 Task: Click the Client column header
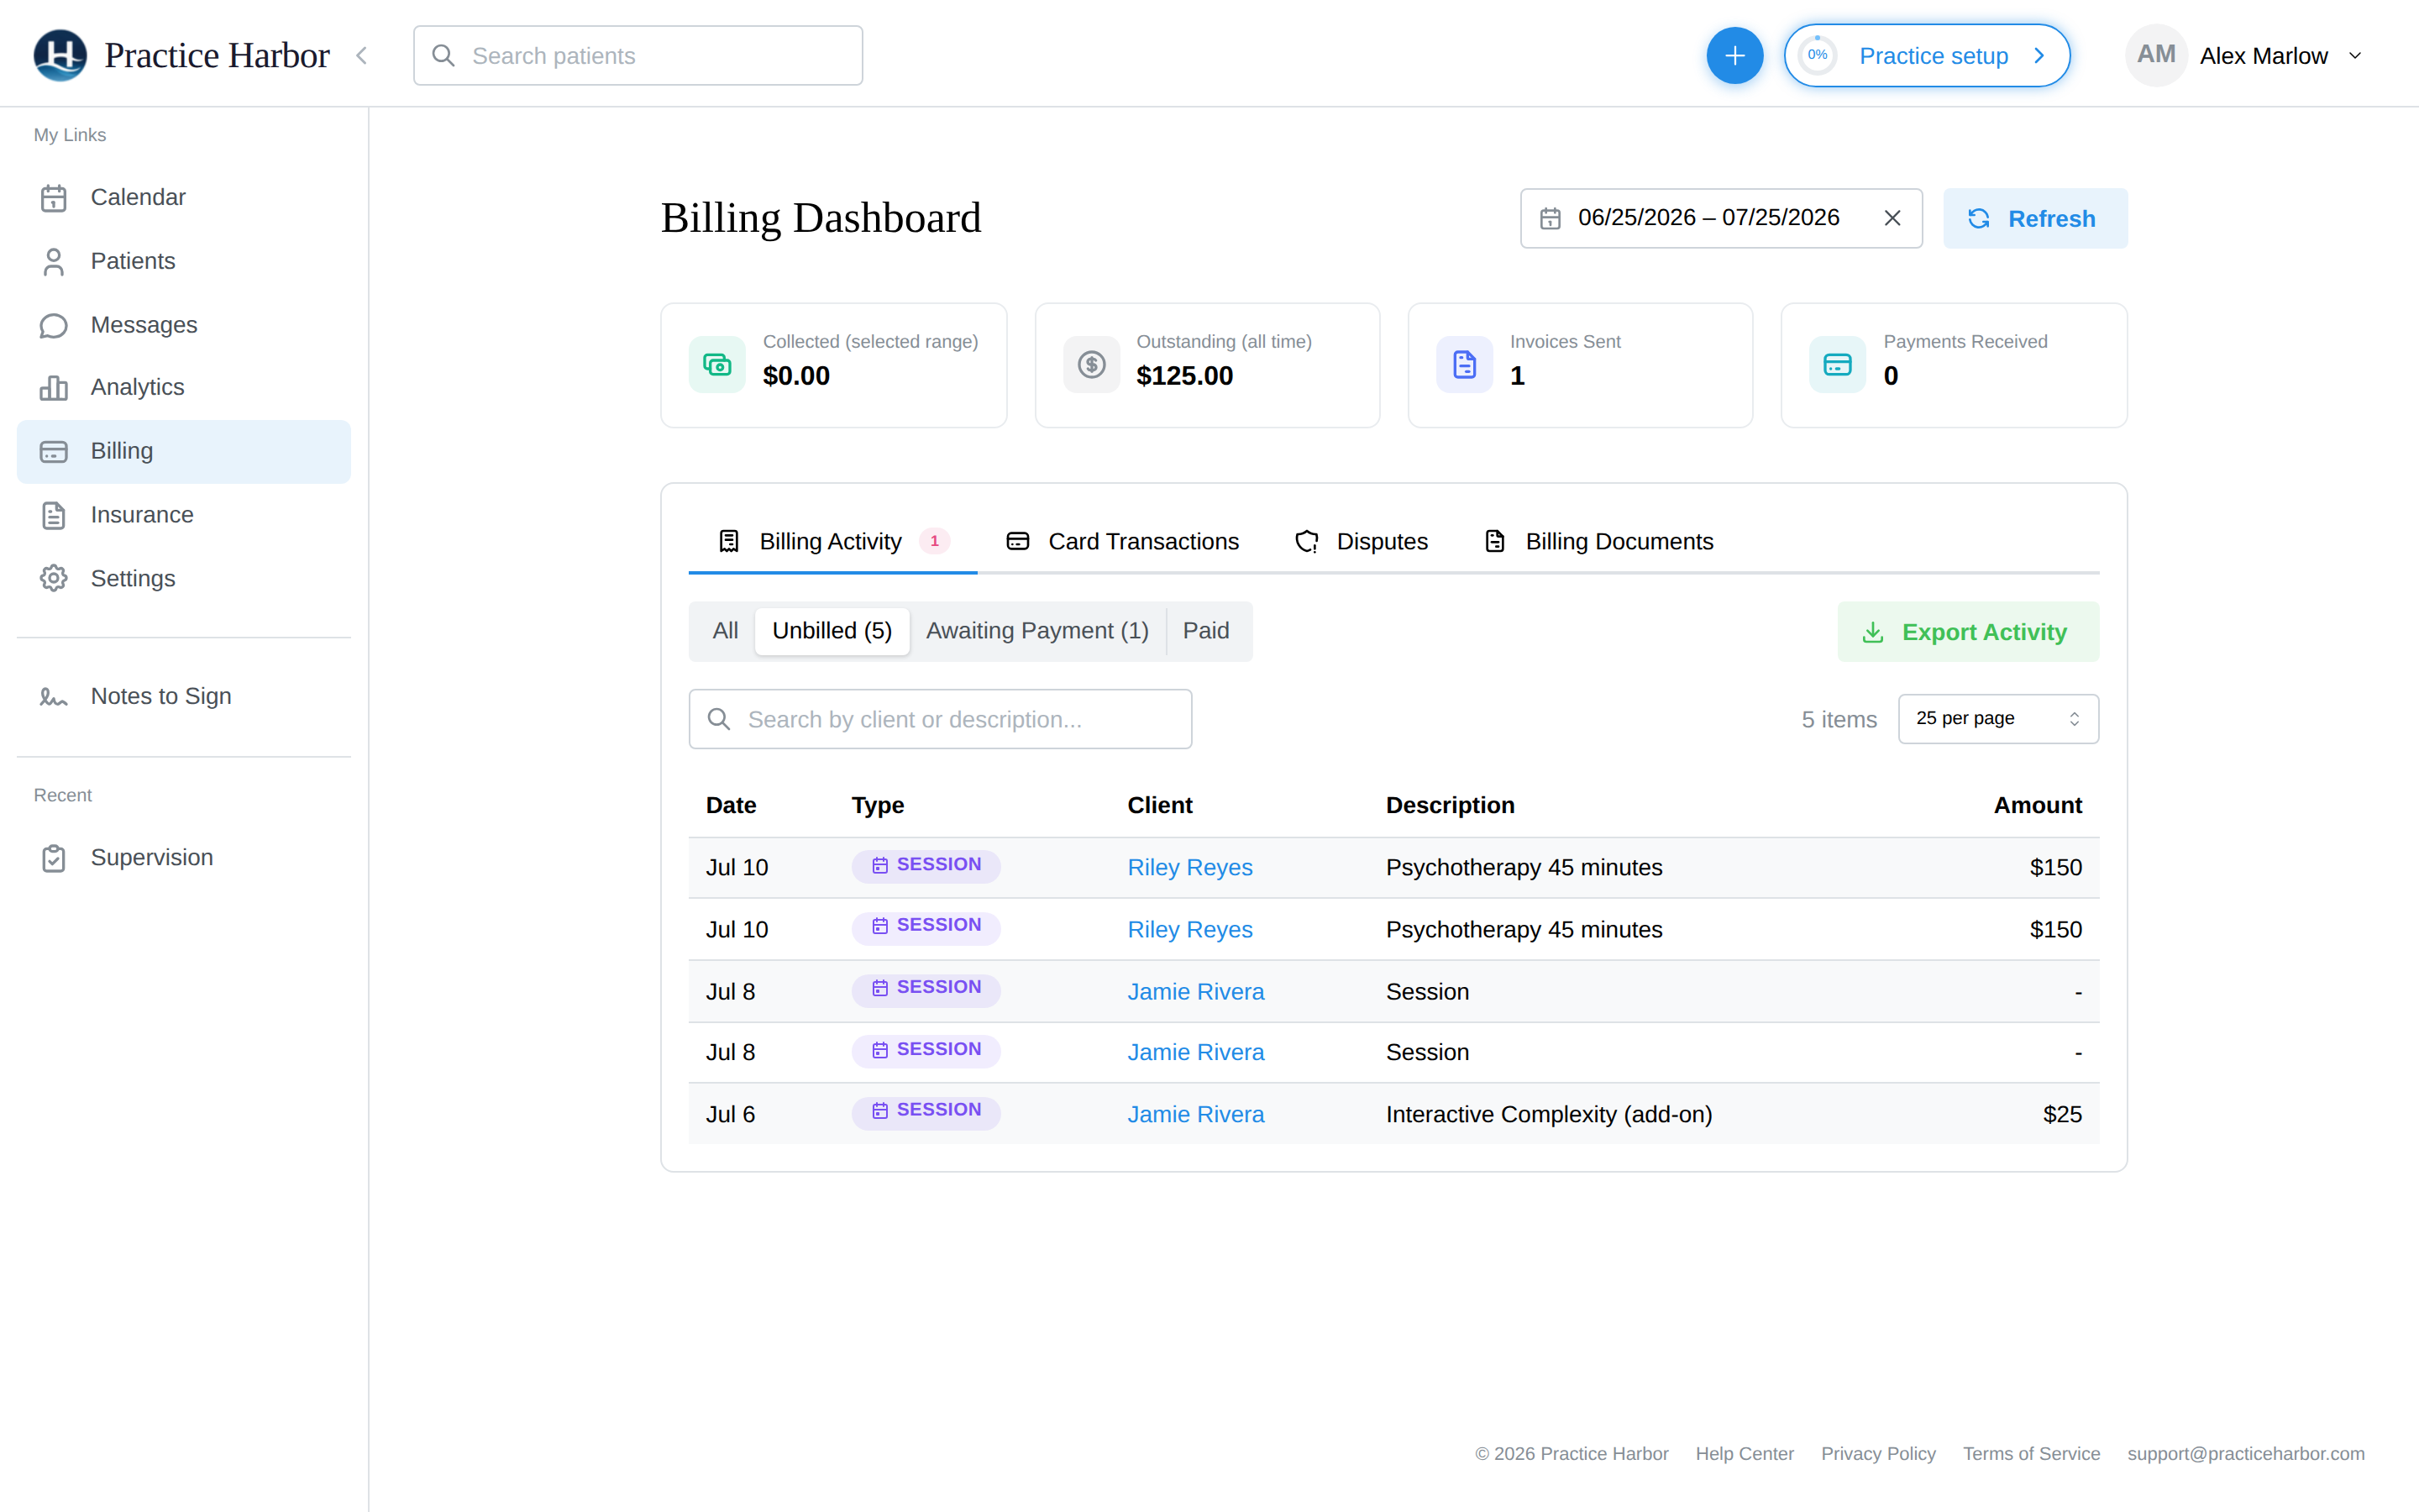click(1159, 805)
